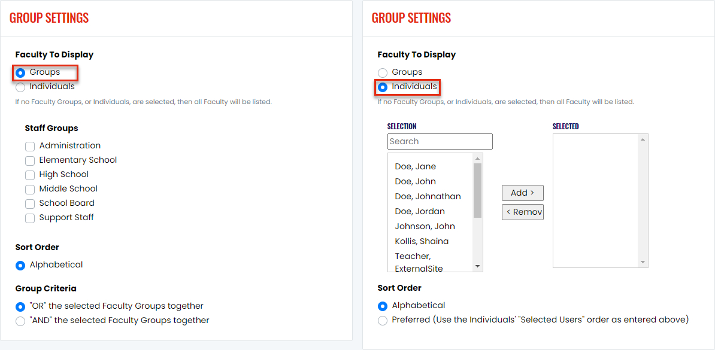Click the < Remove button
Image resolution: width=715 pixels, height=350 pixels.
[523, 212]
